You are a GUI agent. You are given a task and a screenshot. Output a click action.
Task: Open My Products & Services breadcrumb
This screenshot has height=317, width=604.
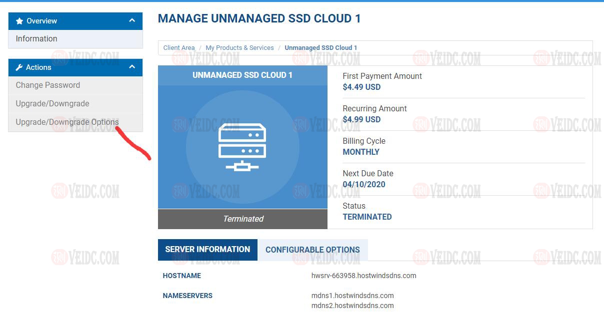click(x=239, y=48)
